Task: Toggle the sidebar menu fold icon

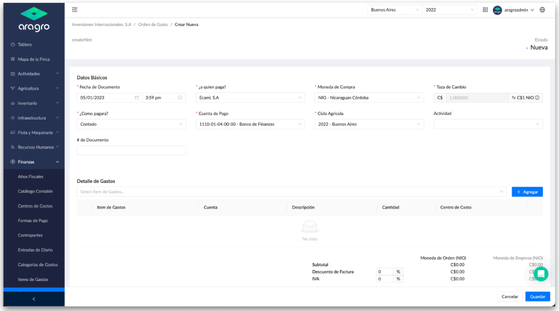Action: (x=75, y=10)
